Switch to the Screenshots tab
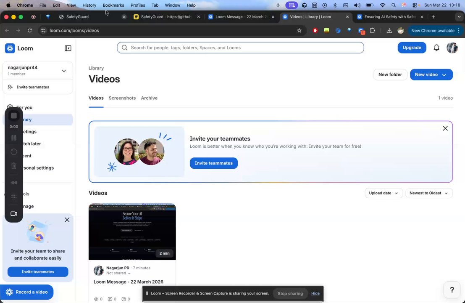Image resolution: width=465 pixels, height=303 pixels. pos(122,98)
